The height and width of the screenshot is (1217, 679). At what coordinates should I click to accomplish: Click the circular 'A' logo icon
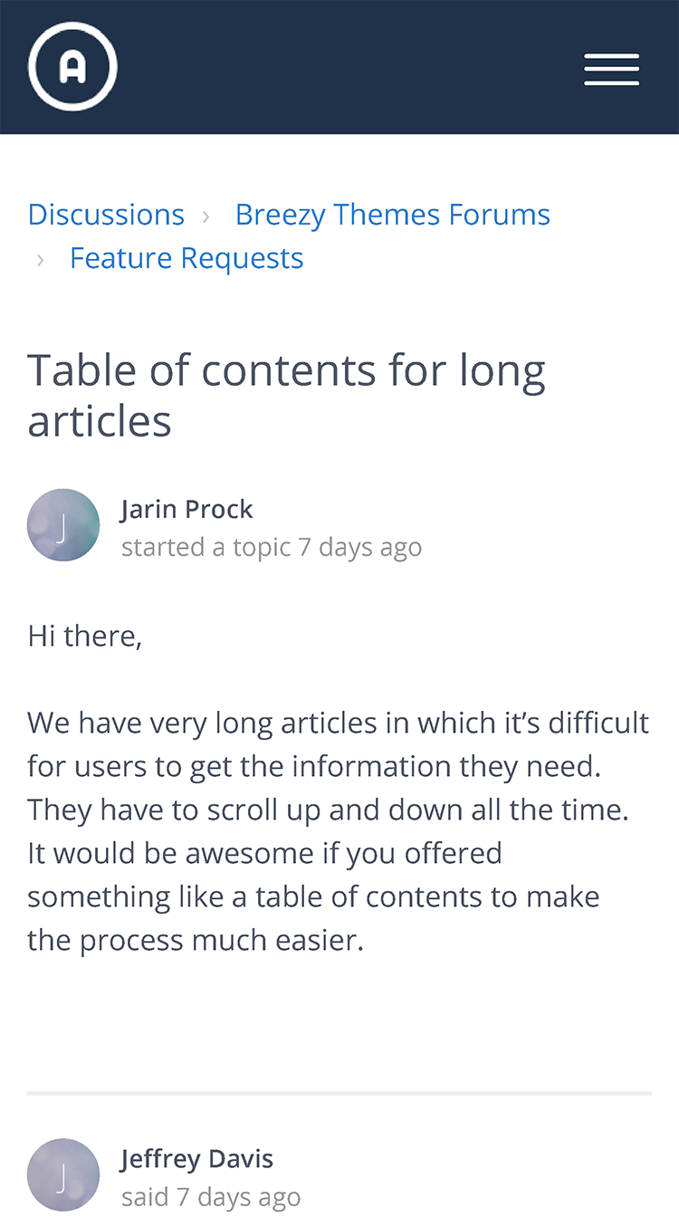point(72,67)
